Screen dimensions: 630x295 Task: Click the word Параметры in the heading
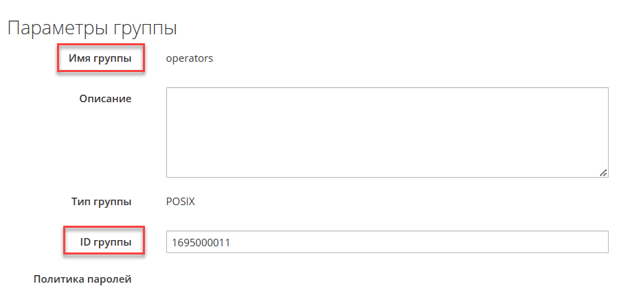point(58,28)
